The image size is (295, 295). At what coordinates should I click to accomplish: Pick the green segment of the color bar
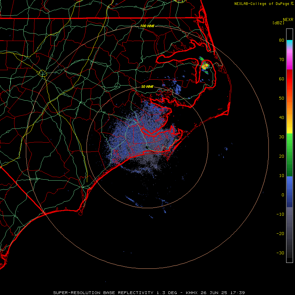289,155
